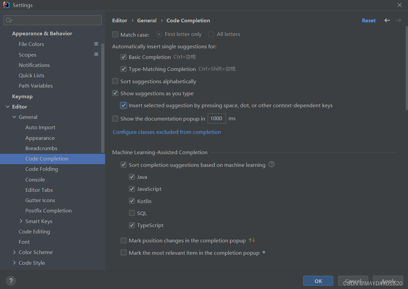This screenshot has height=289, width=408.
Task: Uncheck the Kotlin ML completion checkbox
Action: 132,201
